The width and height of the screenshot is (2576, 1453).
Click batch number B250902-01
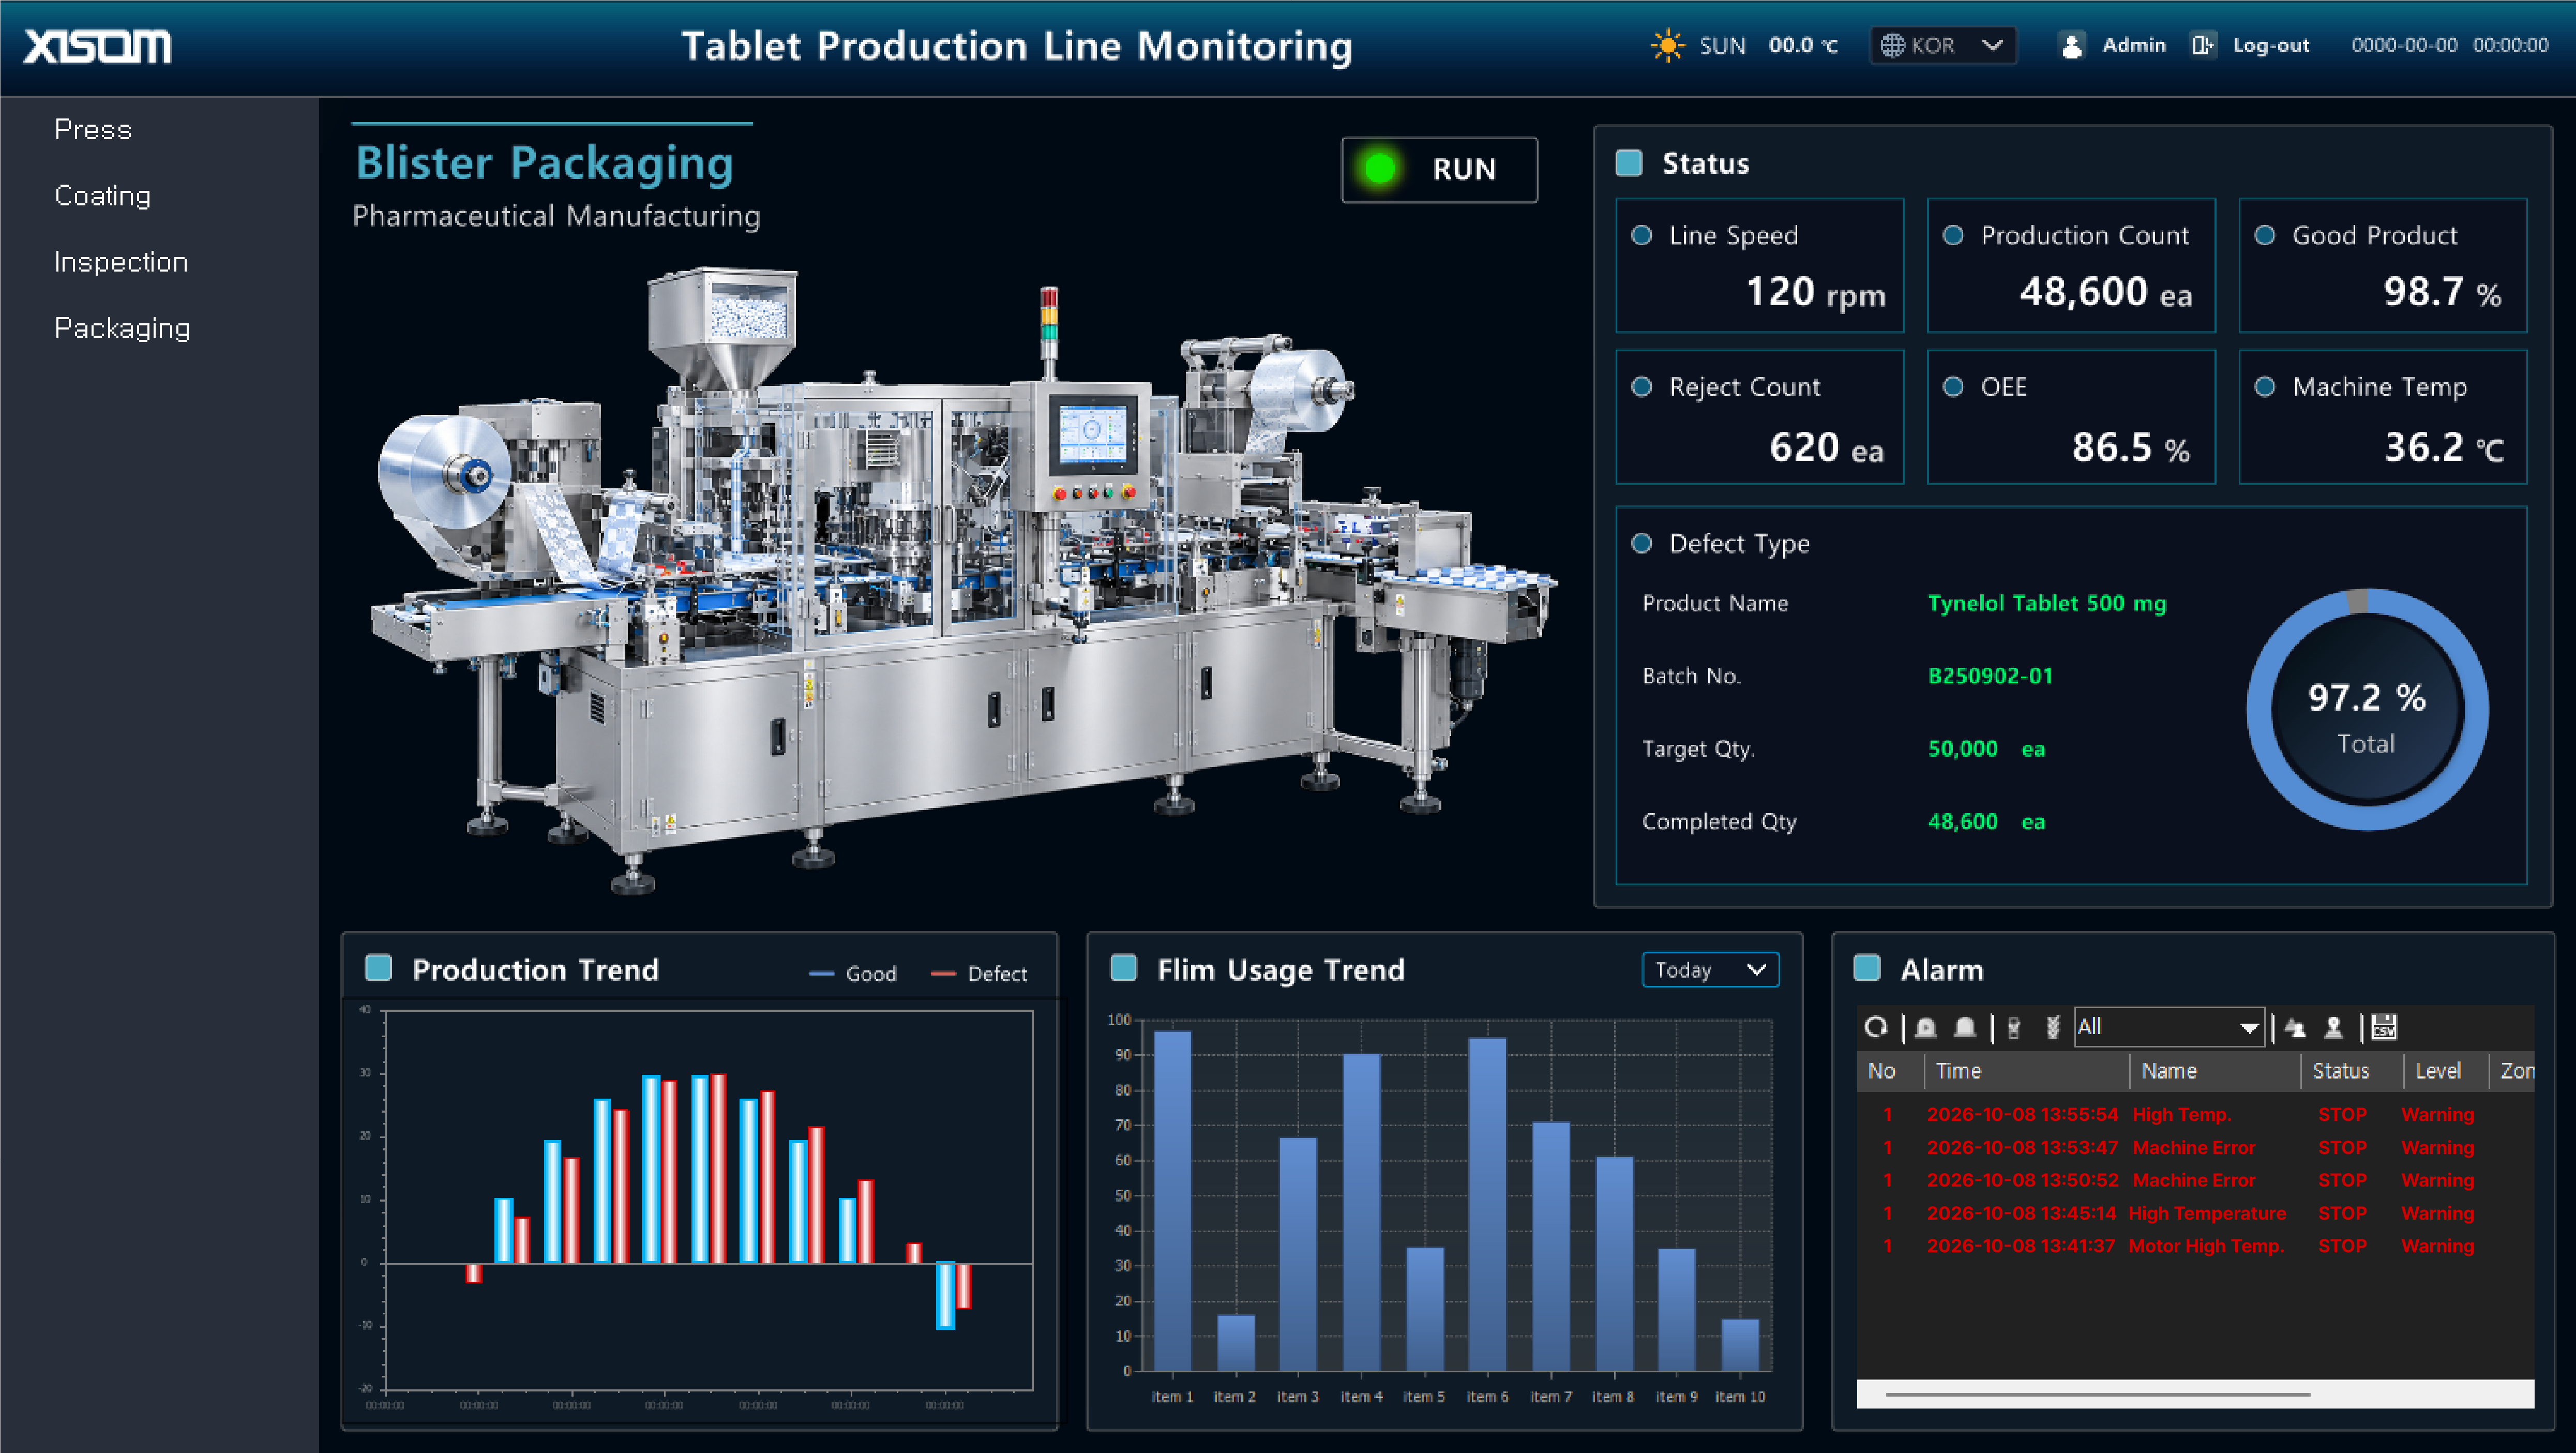click(1990, 676)
